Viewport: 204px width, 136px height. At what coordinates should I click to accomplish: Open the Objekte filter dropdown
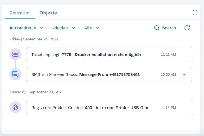64,28
